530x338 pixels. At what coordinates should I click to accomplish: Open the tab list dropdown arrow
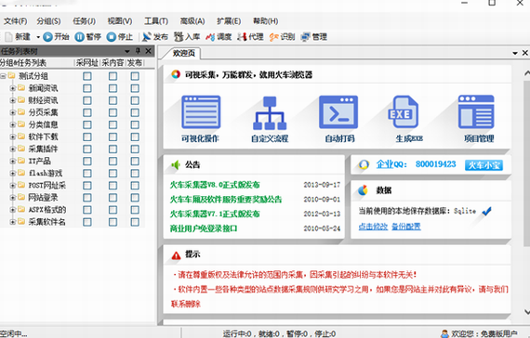click(x=515, y=53)
